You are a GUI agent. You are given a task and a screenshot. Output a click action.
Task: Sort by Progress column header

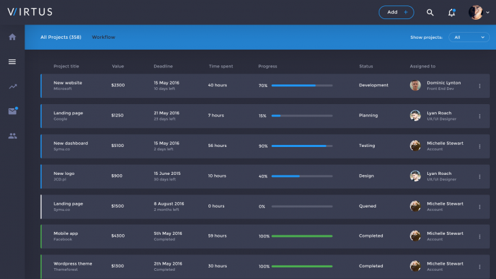tap(268, 67)
